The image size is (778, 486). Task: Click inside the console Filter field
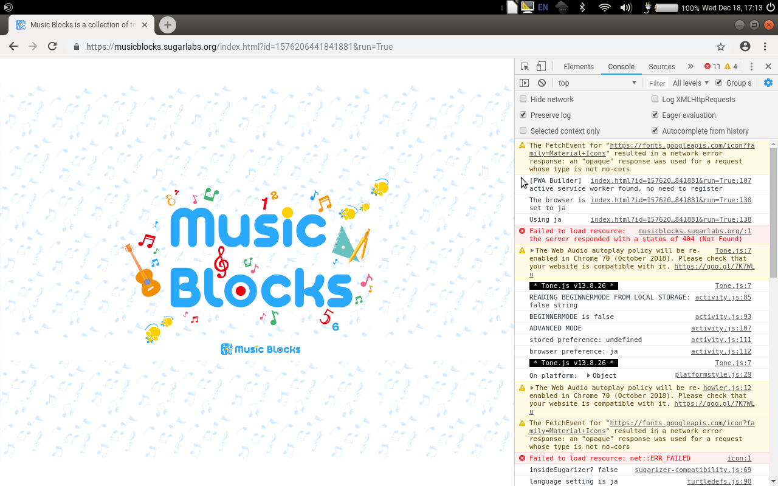657,83
